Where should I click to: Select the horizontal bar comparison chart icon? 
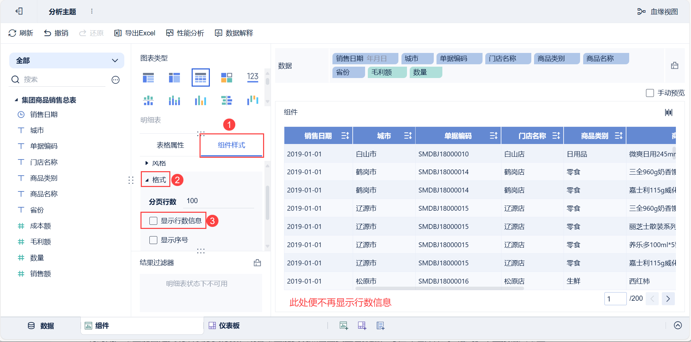[227, 100]
